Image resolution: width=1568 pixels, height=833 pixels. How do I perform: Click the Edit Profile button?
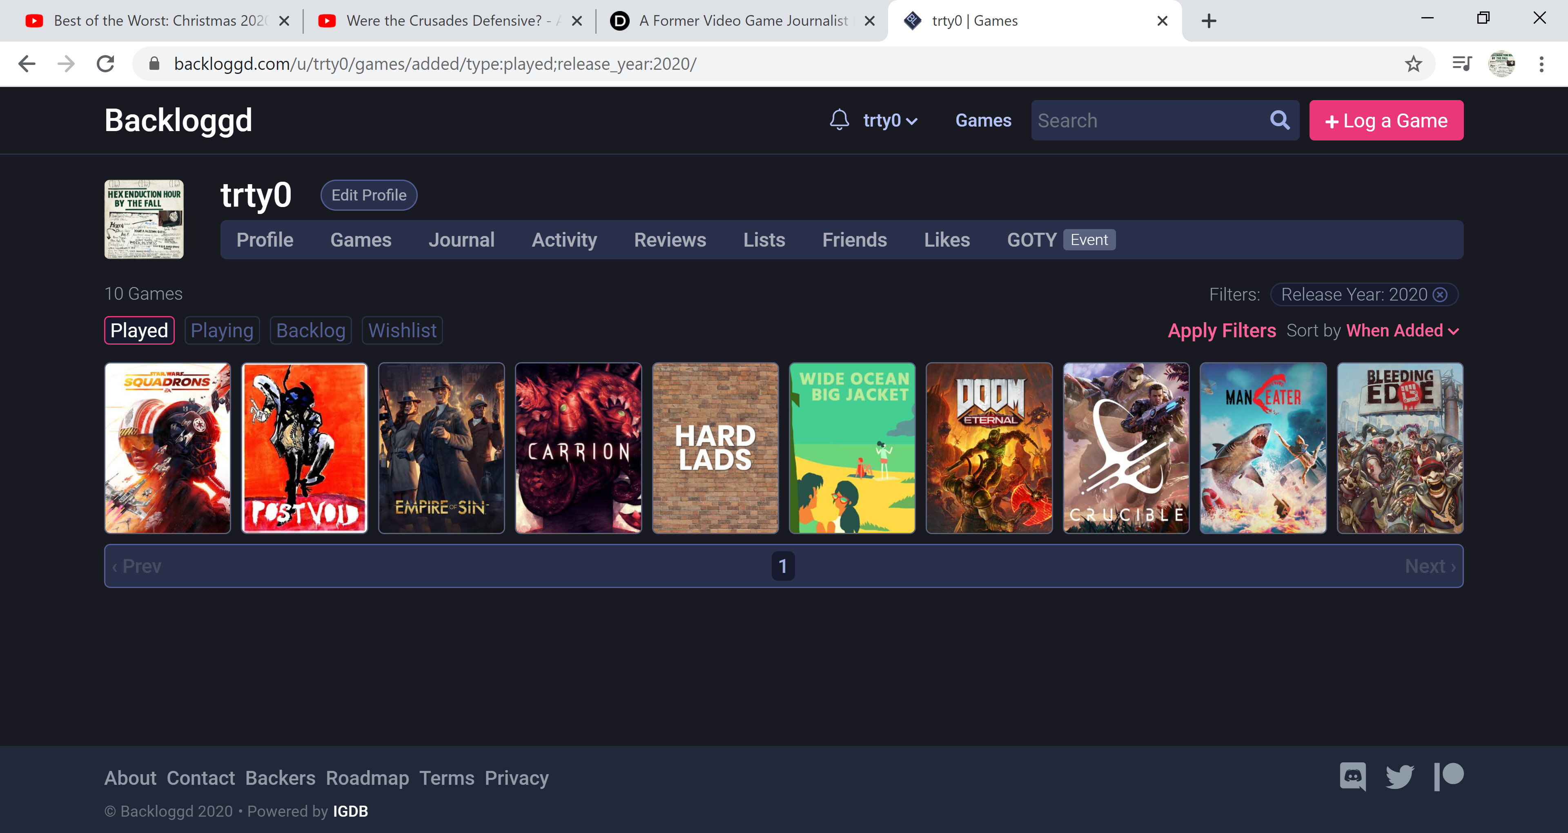coord(368,196)
